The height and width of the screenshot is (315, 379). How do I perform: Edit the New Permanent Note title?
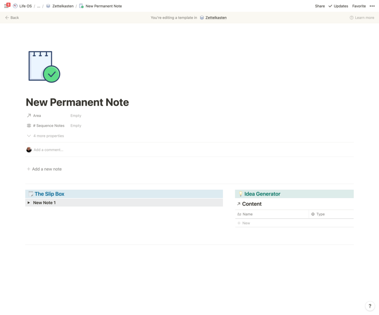point(77,102)
